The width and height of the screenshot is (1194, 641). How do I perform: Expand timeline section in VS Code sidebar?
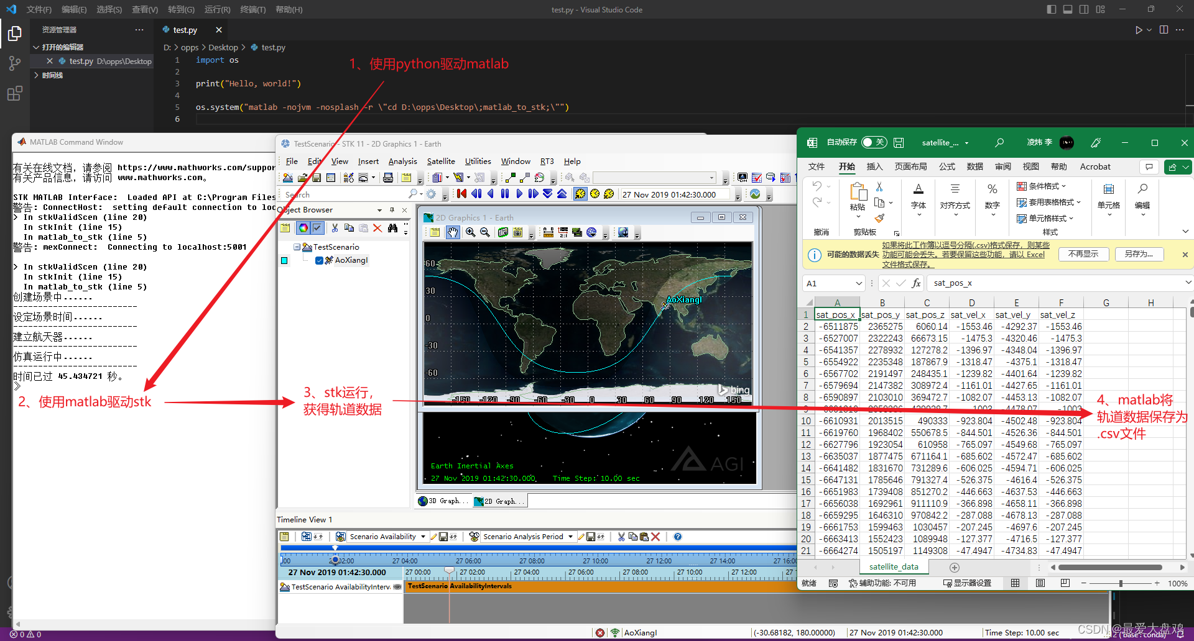36,75
